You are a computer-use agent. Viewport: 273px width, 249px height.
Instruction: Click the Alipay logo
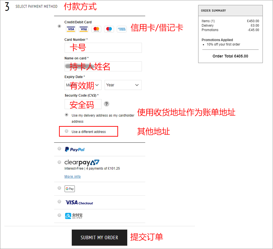(x=74, y=216)
